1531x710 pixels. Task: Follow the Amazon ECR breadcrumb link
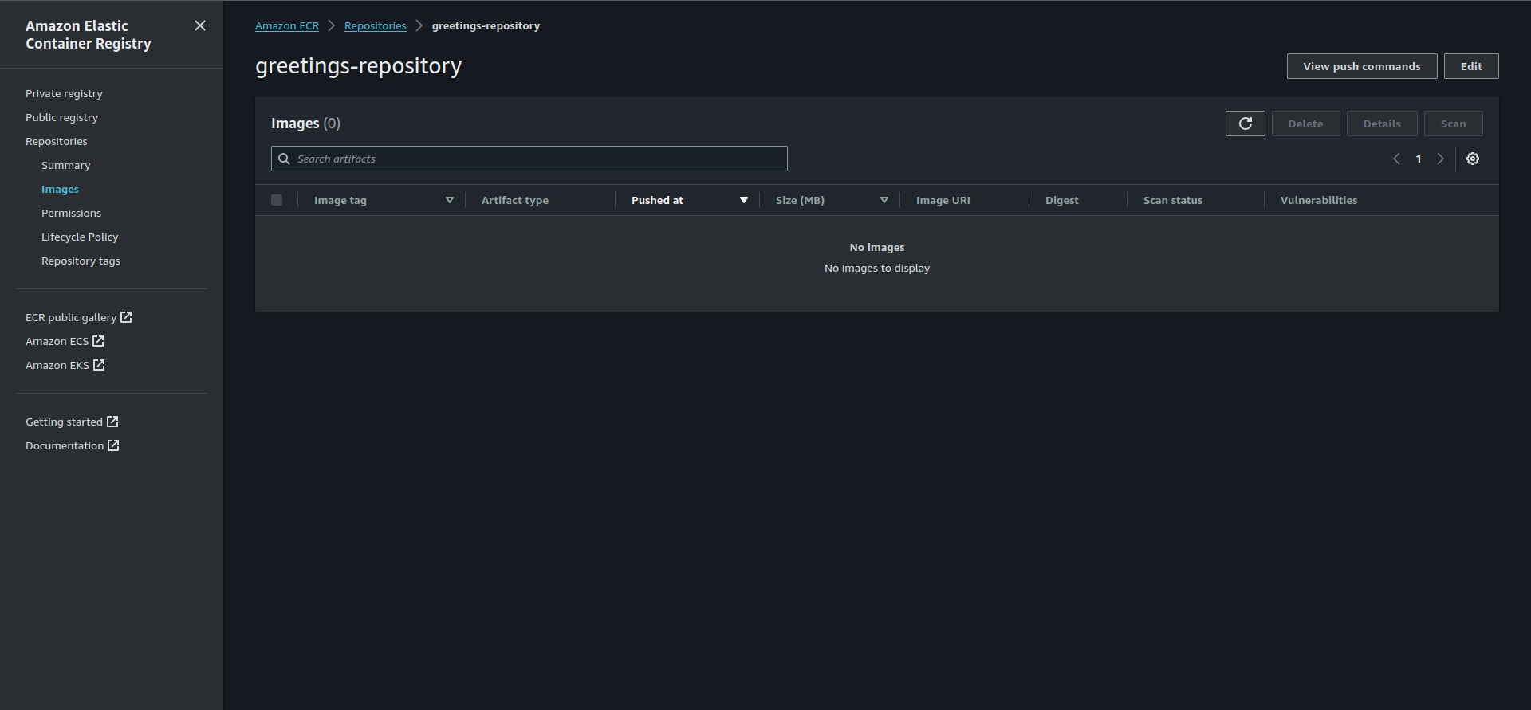287,25
